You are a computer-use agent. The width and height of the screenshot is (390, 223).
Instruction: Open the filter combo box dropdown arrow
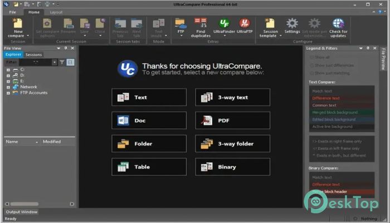(x=55, y=62)
